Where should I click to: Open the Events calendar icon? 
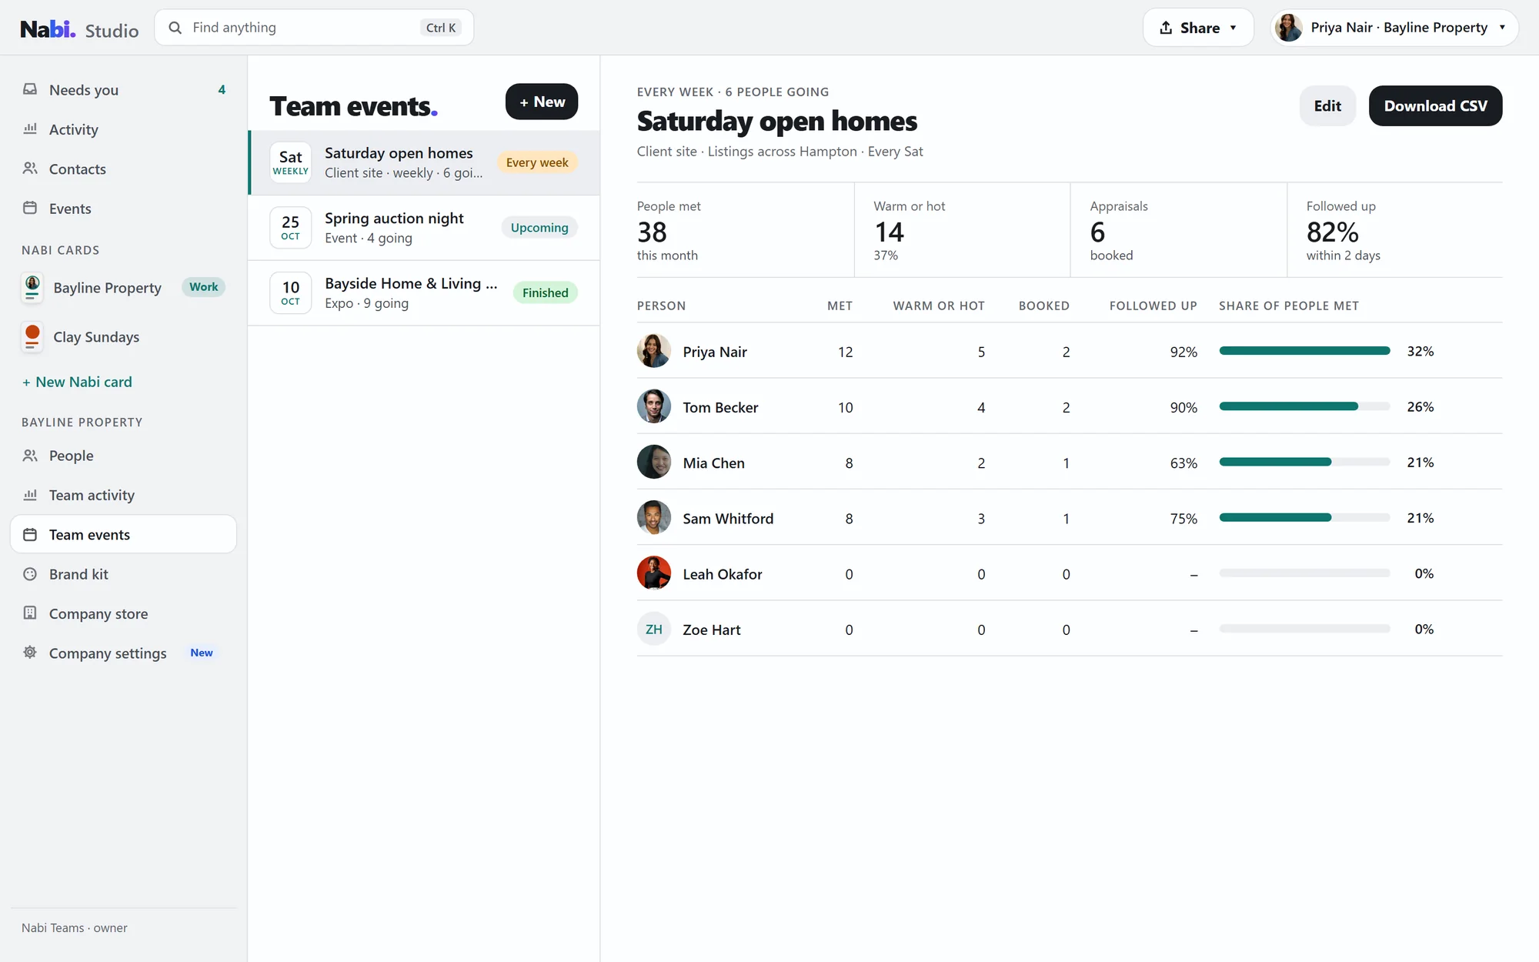[30, 208]
